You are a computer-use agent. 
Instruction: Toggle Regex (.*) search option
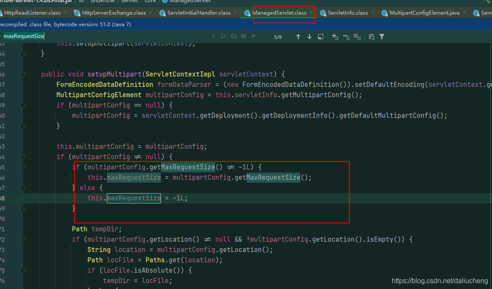(253, 37)
